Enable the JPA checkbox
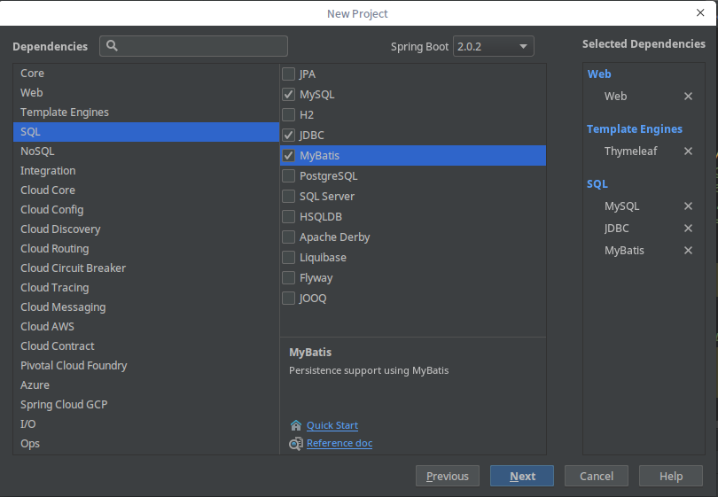Screen dimensions: 718x497 point(288,74)
